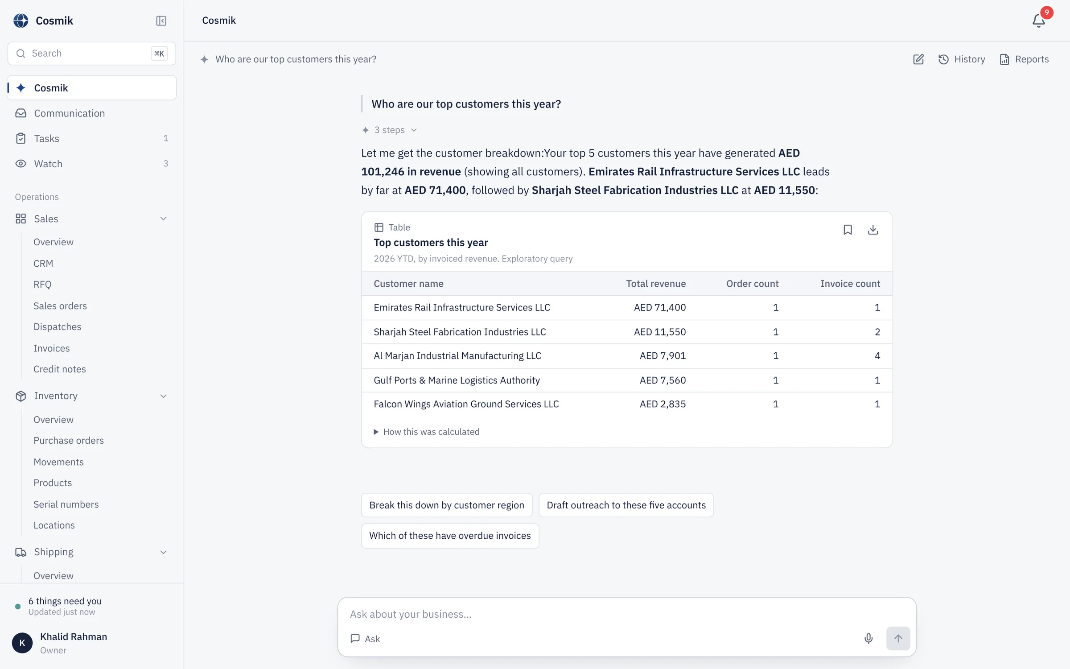
Task: Click Which of these have overdue invoices
Action: pos(450,536)
